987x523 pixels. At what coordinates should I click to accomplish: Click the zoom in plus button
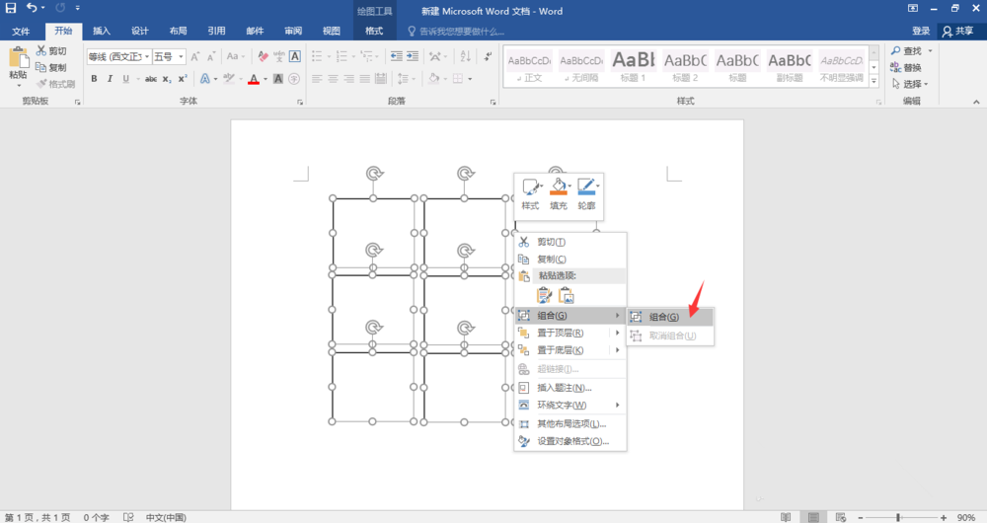click(944, 517)
